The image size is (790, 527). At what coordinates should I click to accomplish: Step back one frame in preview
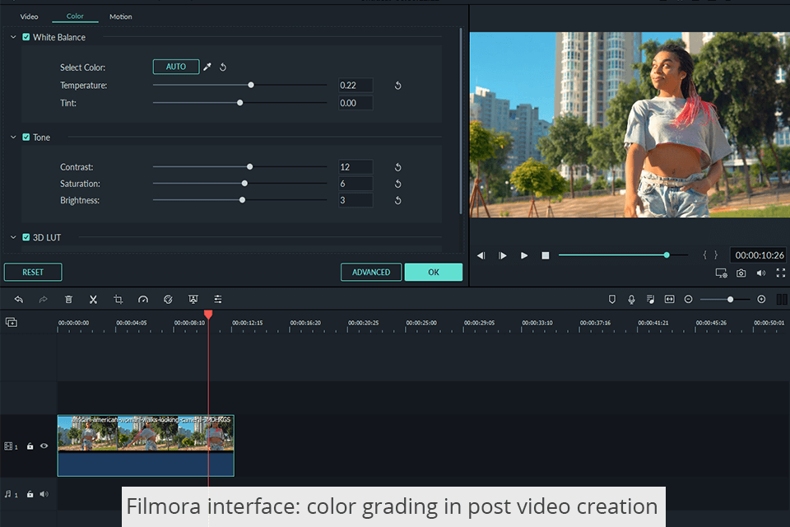point(481,256)
